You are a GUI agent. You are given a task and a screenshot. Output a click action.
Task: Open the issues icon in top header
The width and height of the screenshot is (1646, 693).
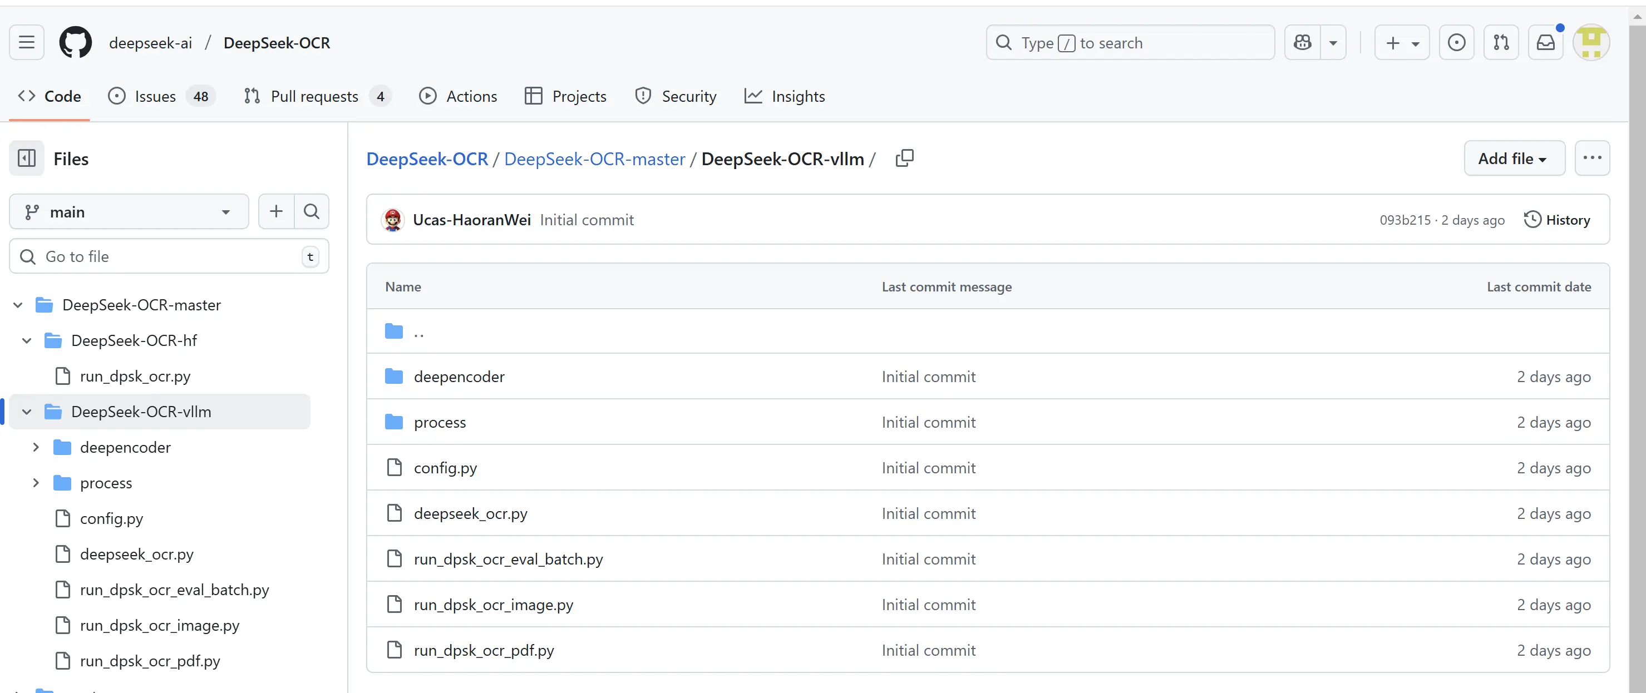tap(1456, 43)
